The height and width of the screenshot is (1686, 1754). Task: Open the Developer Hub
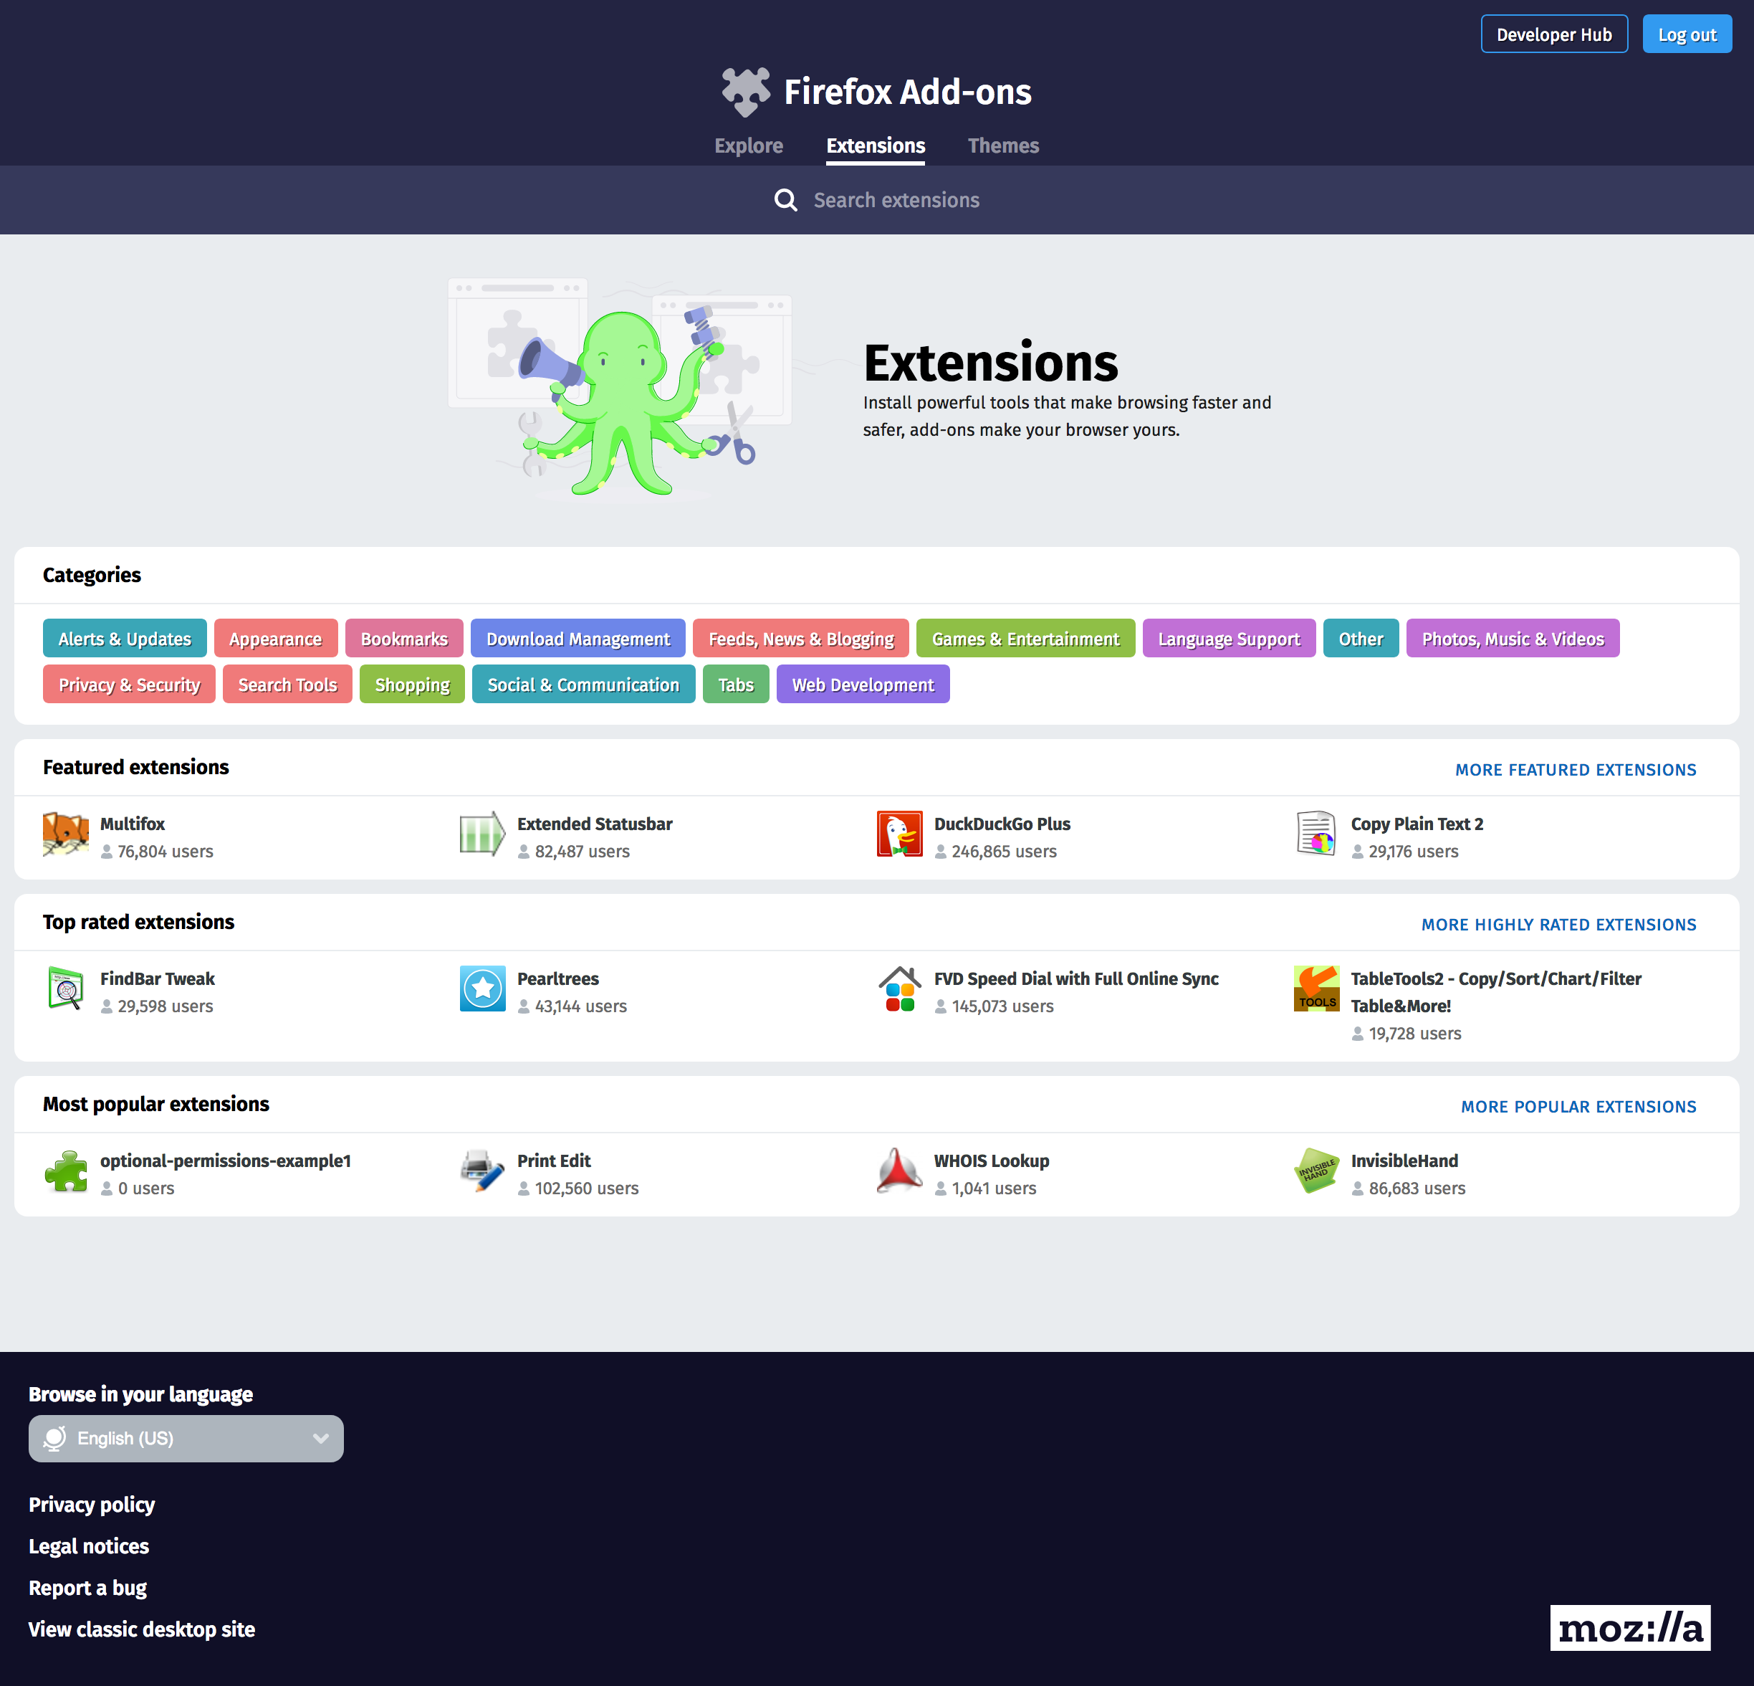1554,34
